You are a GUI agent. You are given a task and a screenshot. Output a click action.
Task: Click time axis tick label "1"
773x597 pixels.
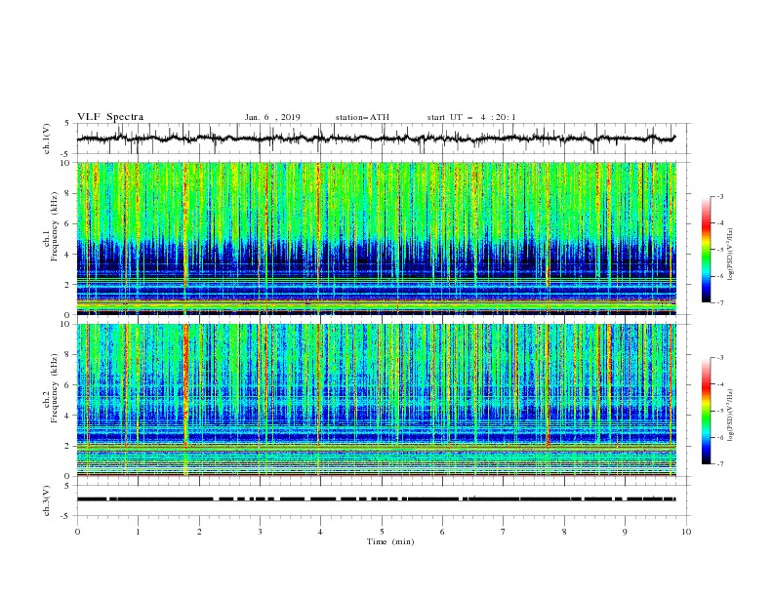point(139,532)
